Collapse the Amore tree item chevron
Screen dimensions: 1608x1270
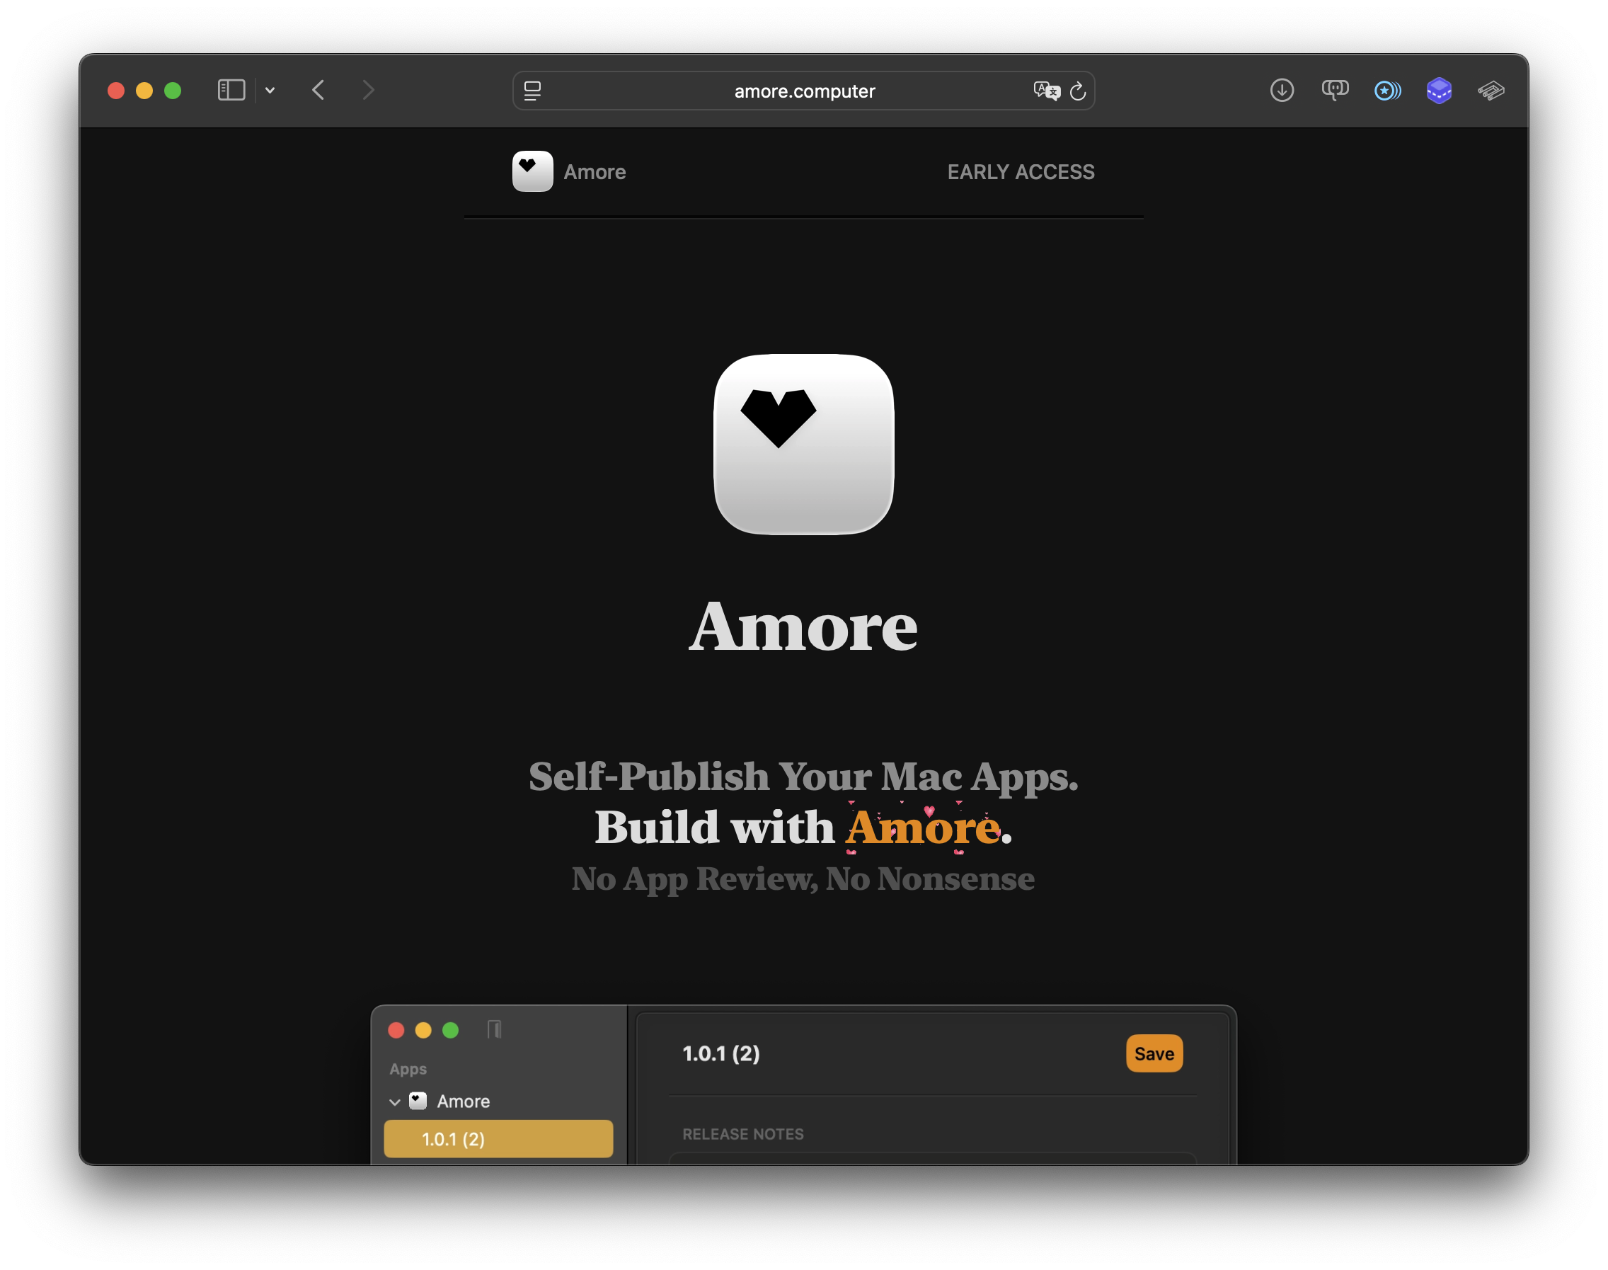point(395,1102)
